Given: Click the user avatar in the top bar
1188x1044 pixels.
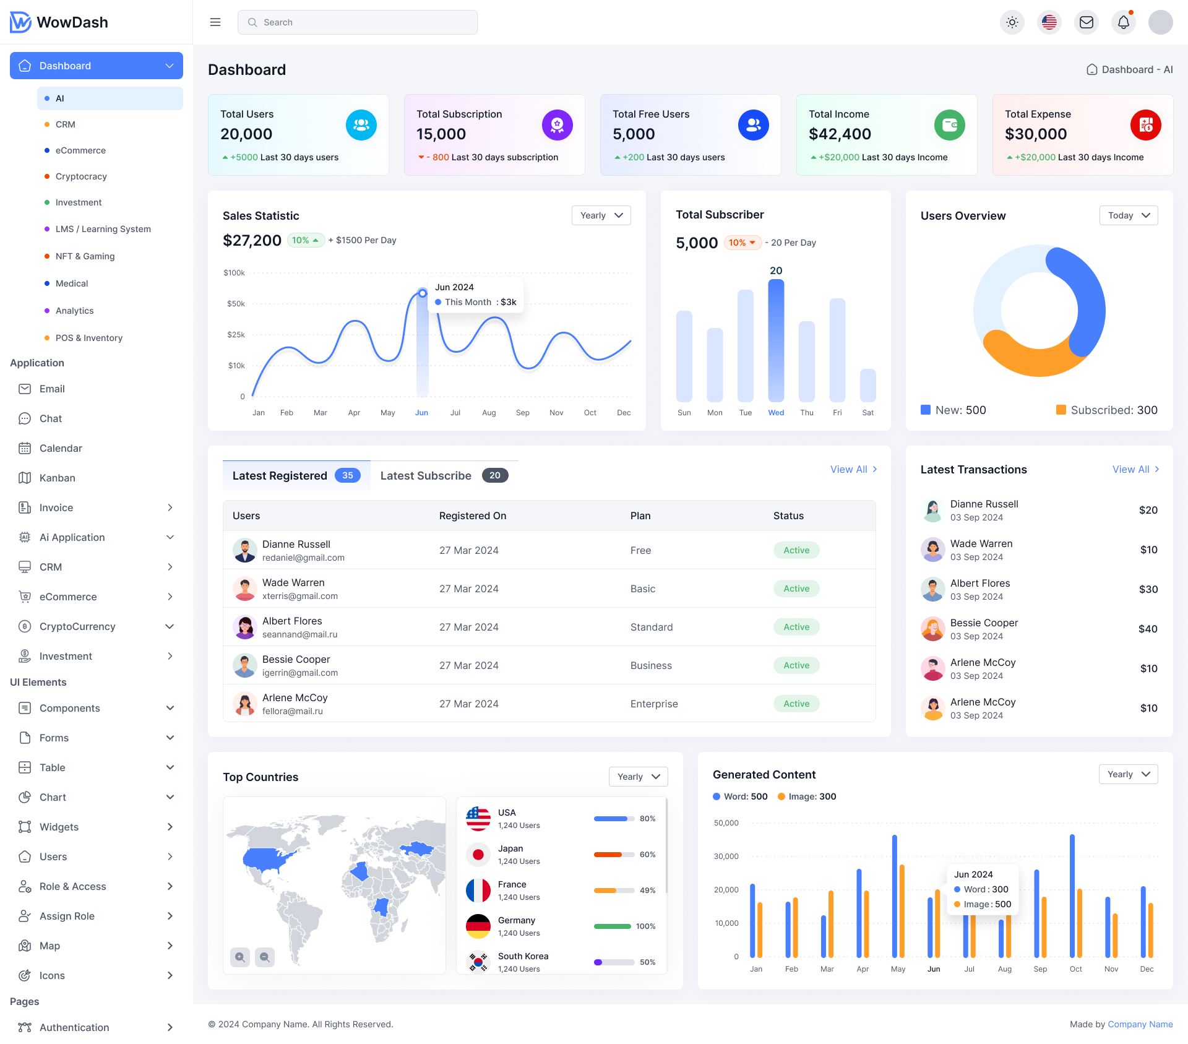Looking at the screenshot, I should click(1161, 22).
